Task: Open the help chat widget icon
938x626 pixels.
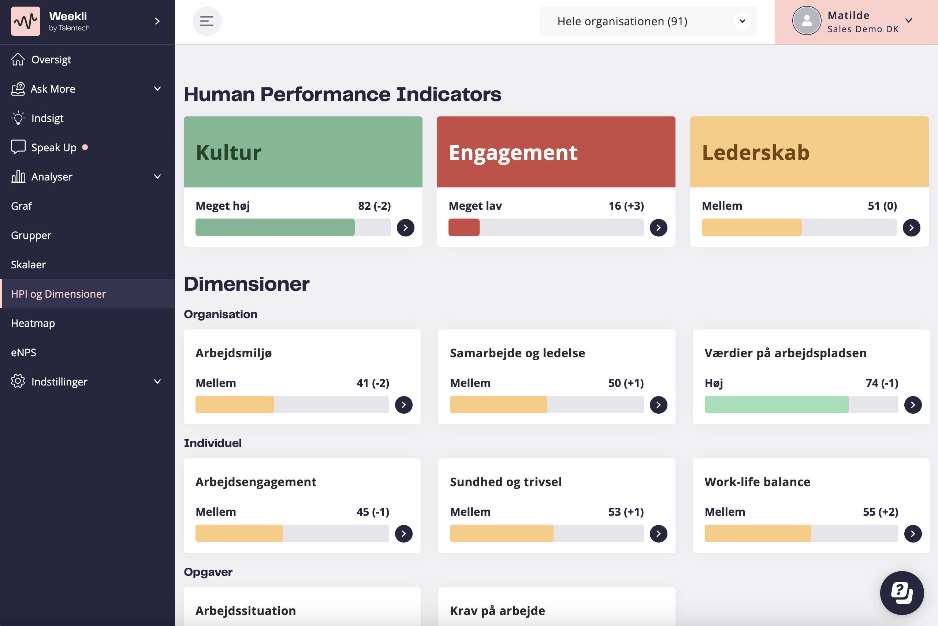Action: tap(901, 592)
